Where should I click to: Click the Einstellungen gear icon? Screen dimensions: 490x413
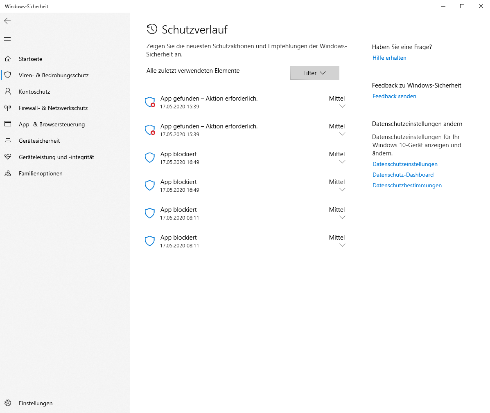pos(8,403)
